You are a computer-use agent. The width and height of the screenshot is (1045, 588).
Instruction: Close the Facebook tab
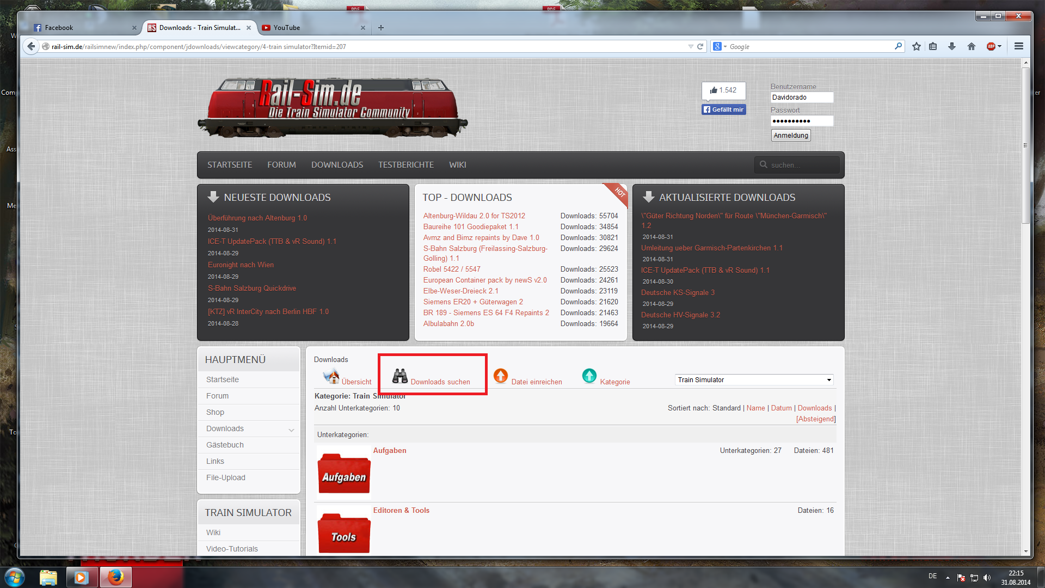tap(134, 28)
